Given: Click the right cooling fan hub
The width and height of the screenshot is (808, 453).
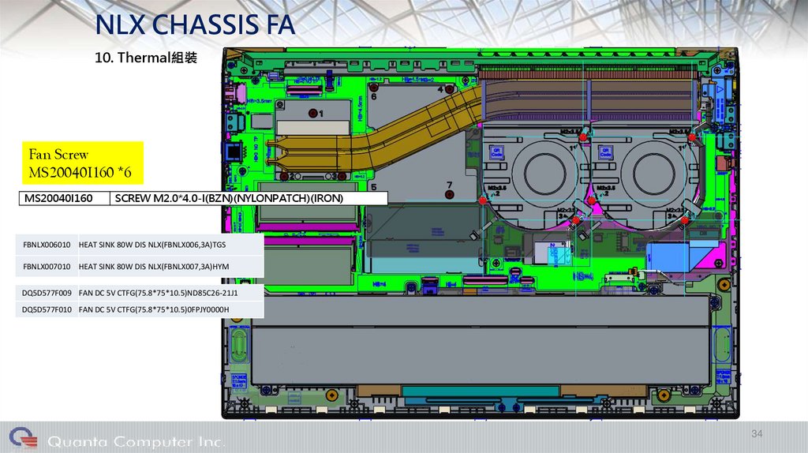Looking at the screenshot, I should point(653,174).
